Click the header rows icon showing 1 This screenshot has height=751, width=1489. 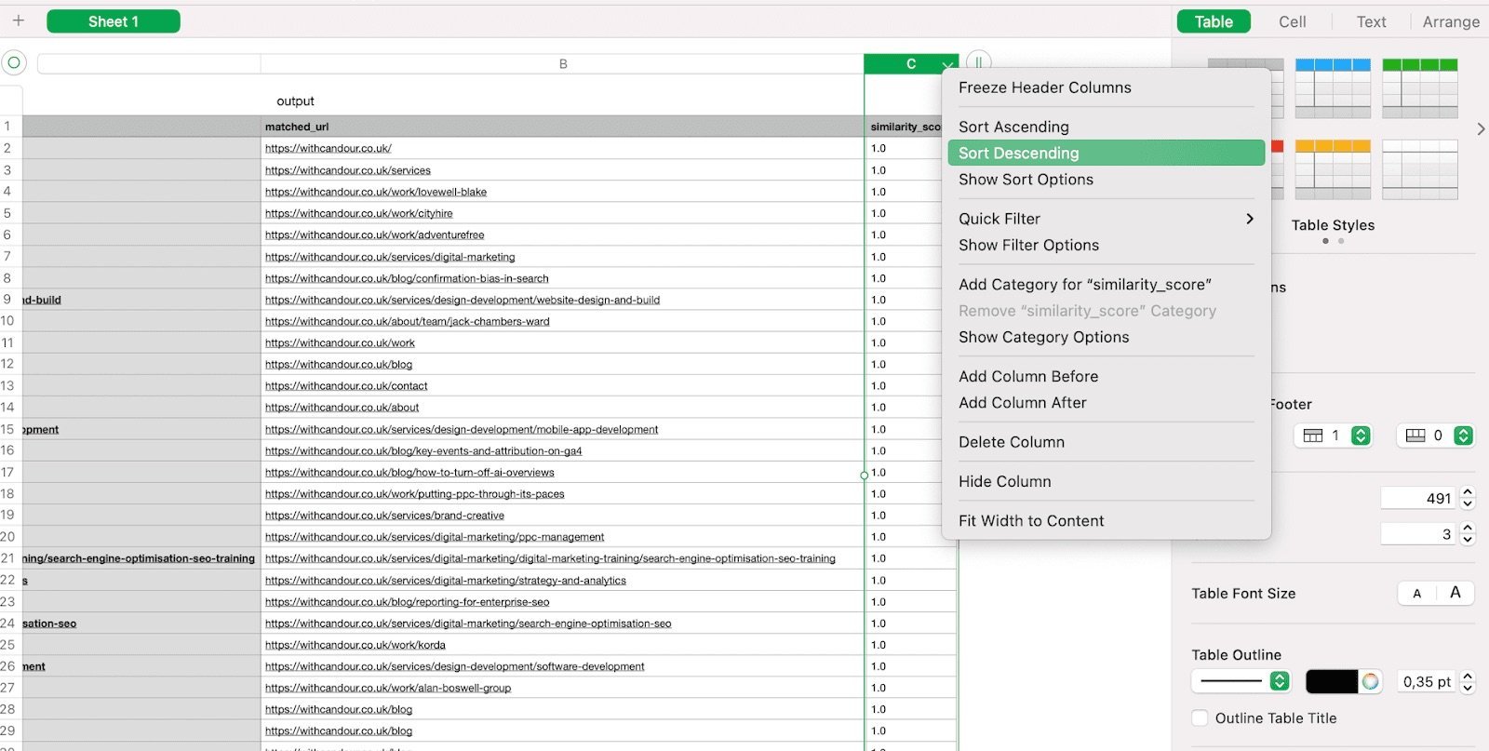tap(1313, 436)
